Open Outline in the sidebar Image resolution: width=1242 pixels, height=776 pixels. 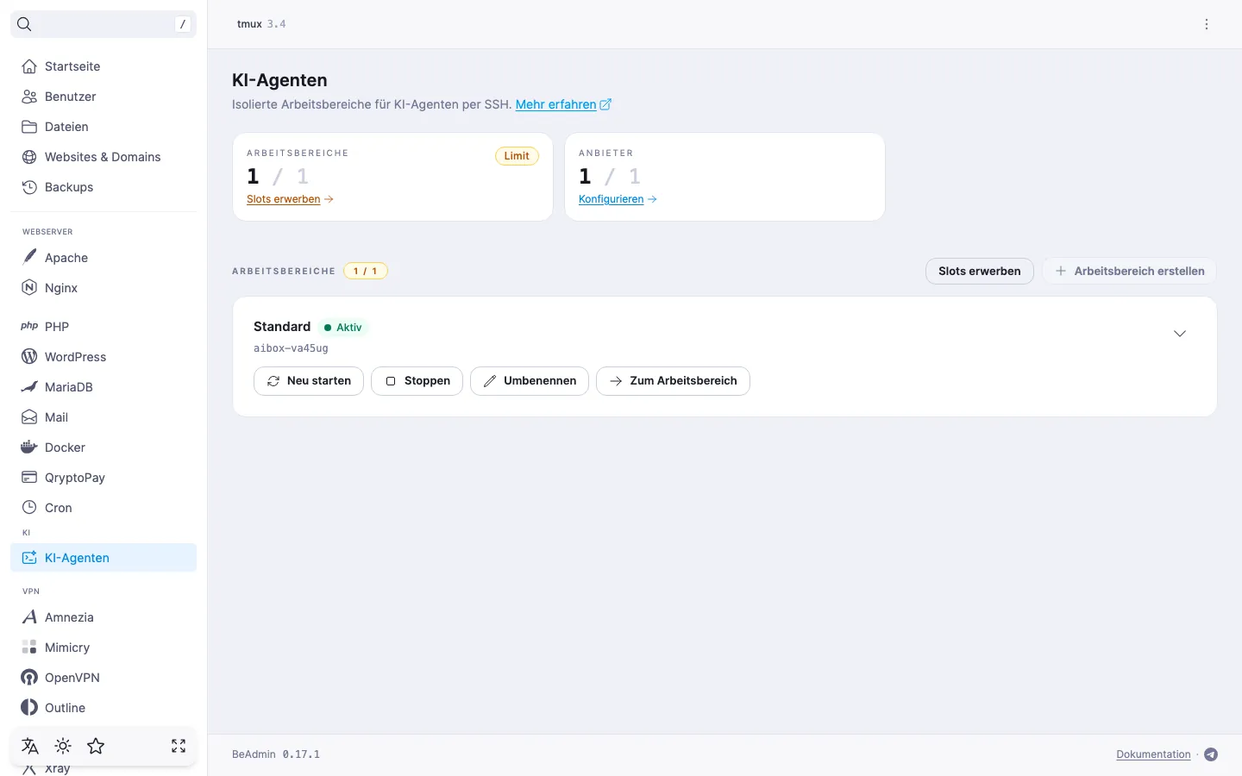[x=103, y=708]
